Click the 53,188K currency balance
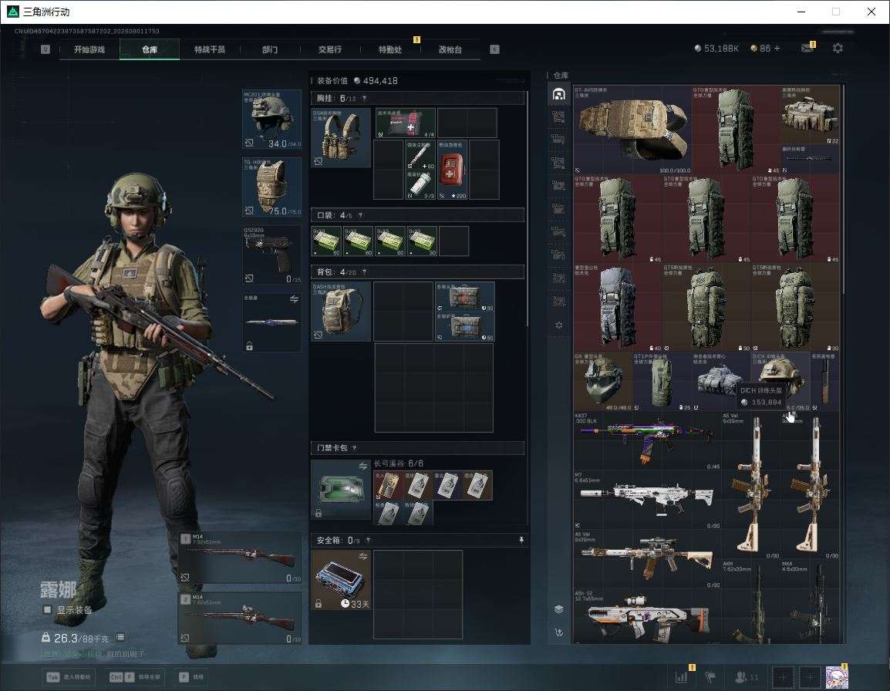The image size is (890, 691). (x=716, y=49)
